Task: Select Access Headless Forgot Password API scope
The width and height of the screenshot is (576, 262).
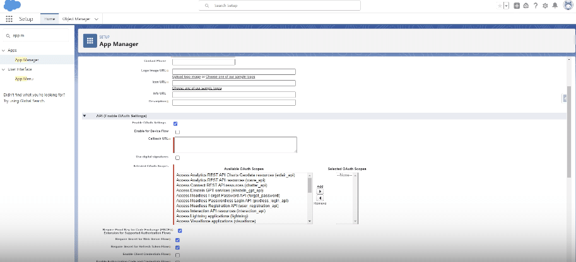Action: coord(228,196)
